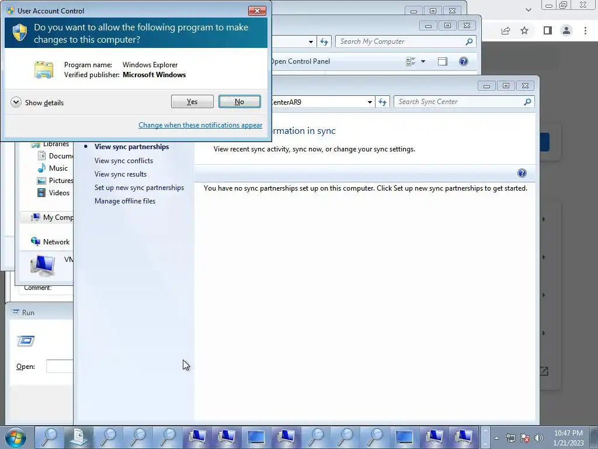The image size is (598, 449).
Task: Open Action Center flag icon
Action: coord(525,438)
